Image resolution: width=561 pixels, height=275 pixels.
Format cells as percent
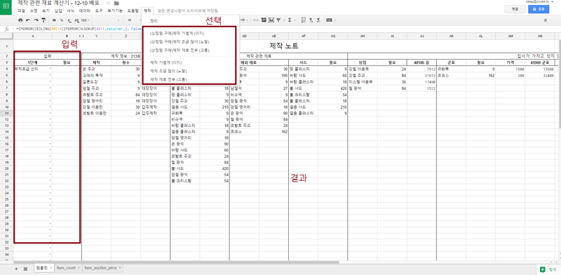[x=62, y=20]
